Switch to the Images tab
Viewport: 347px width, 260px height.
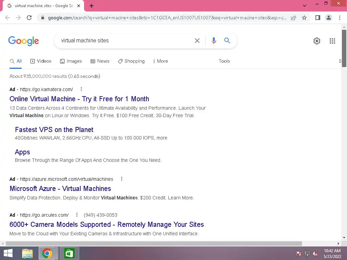coord(71,61)
